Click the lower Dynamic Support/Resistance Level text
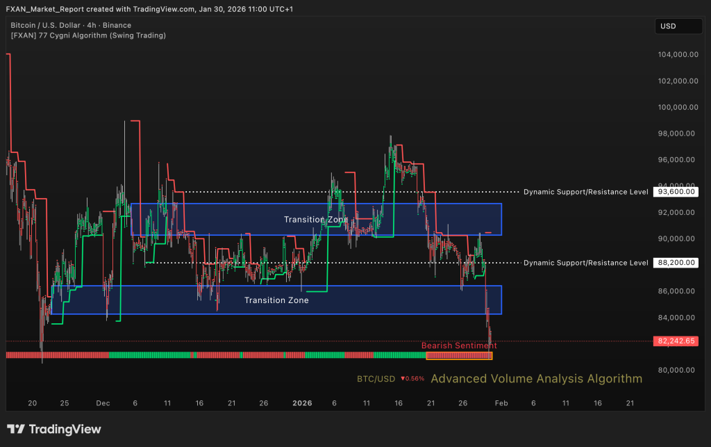This screenshot has width=711, height=447. tap(585, 263)
